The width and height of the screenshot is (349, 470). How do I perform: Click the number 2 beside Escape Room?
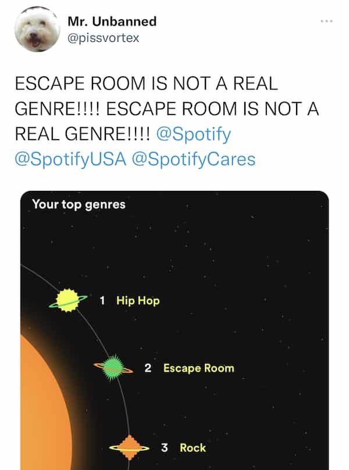(148, 368)
